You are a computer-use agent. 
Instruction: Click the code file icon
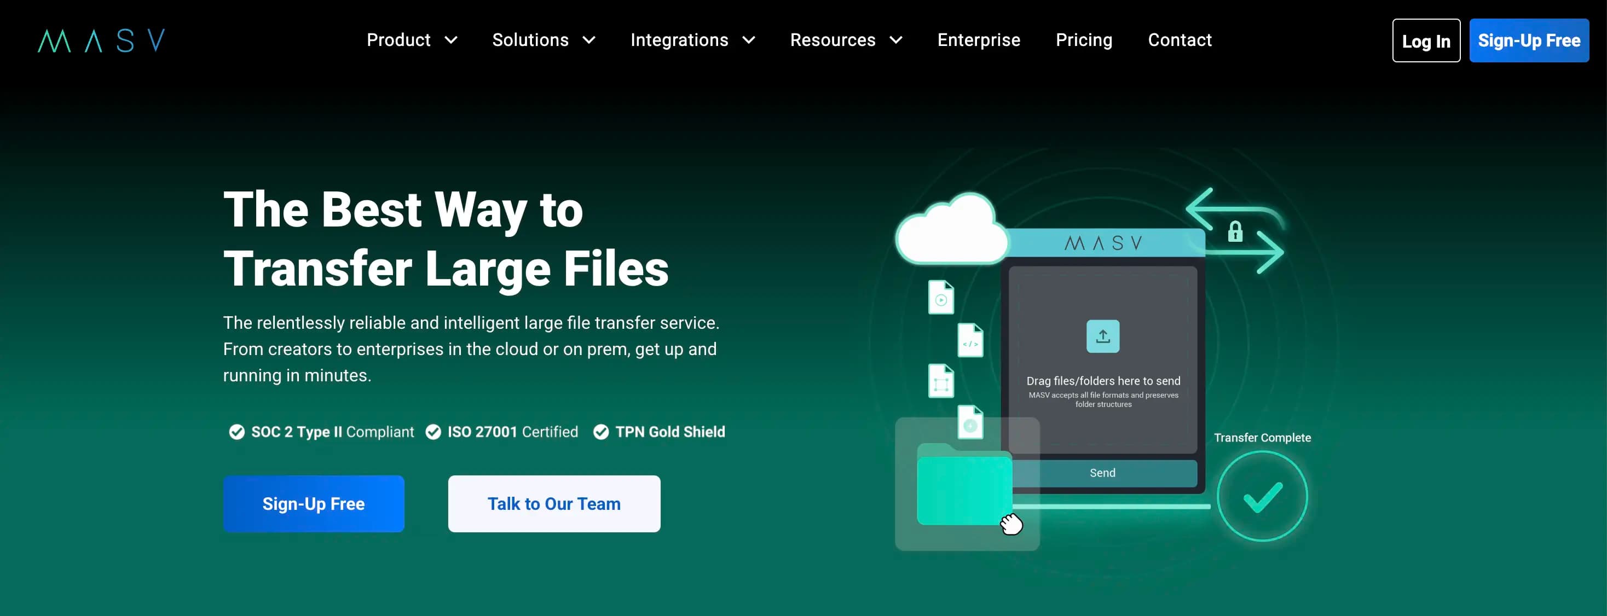click(x=970, y=340)
